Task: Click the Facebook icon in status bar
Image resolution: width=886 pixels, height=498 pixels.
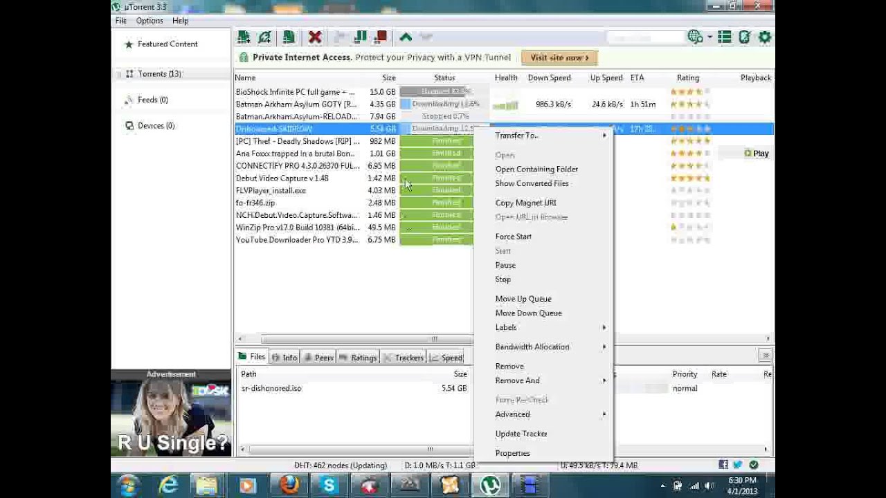Action: click(x=723, y=465)
